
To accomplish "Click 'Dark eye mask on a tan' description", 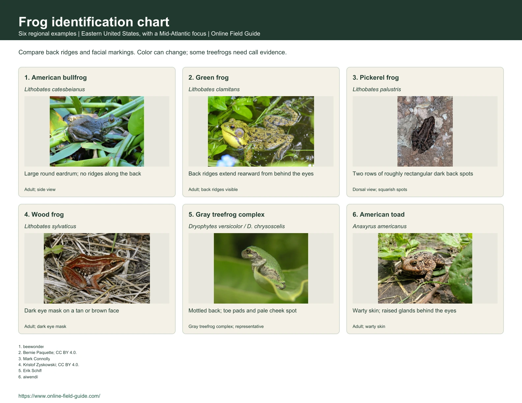I will 72,311.
